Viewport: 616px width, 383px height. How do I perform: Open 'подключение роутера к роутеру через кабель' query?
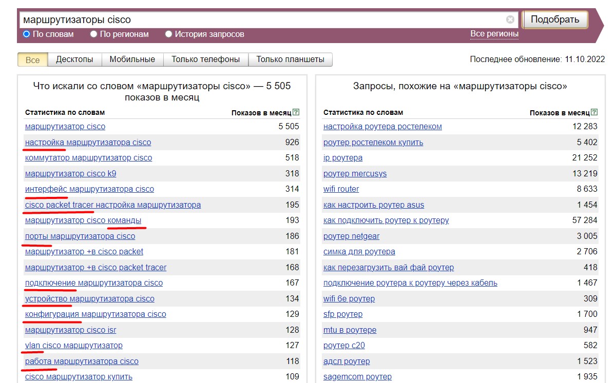point(410,283)
